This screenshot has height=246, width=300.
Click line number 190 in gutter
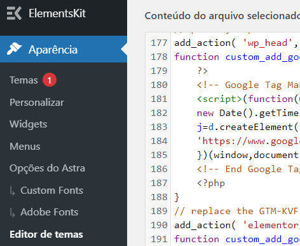[x=159, y=225]
